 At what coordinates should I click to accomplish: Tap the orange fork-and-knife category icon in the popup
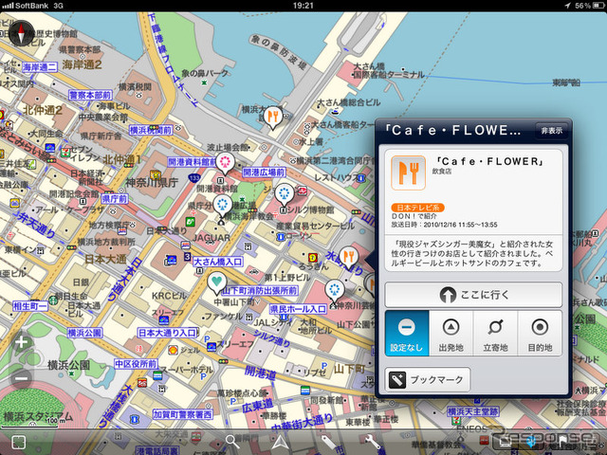[408, 173]
